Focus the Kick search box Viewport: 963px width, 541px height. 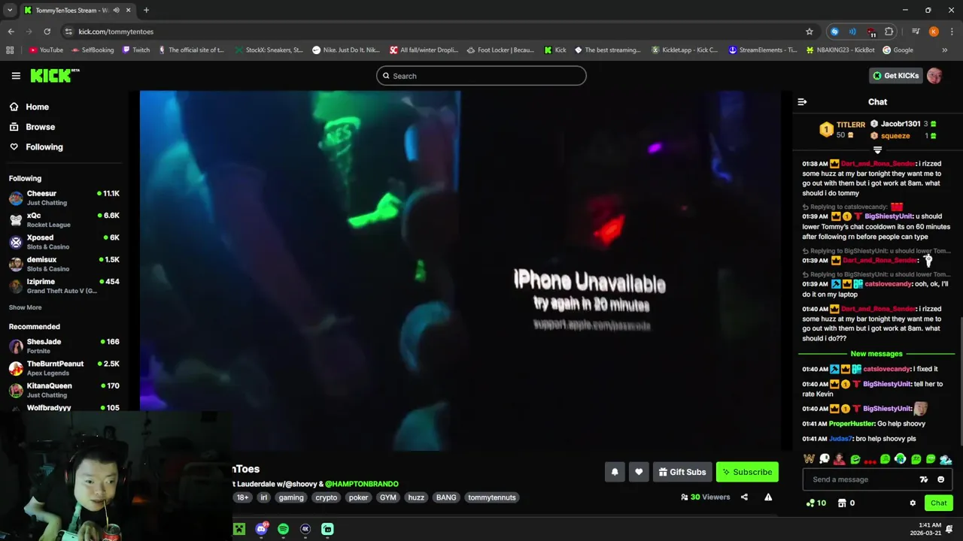[x=481, y=76]
